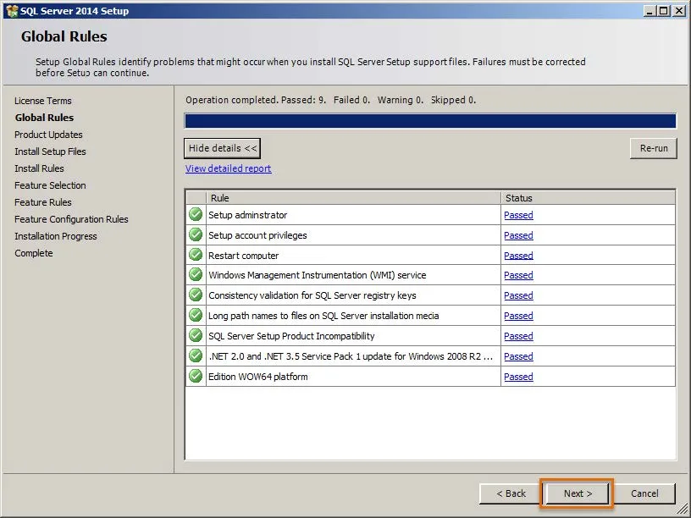Click the SQL Server Setup title bar icon
Screen dimensions: 691x518
coord(12,10)
